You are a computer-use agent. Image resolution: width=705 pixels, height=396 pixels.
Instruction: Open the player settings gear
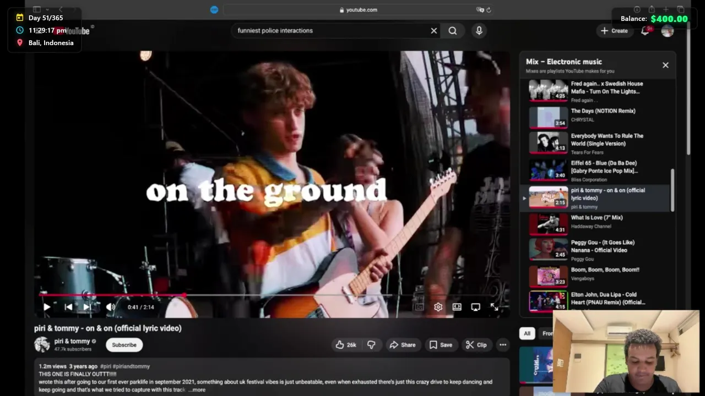438,307
